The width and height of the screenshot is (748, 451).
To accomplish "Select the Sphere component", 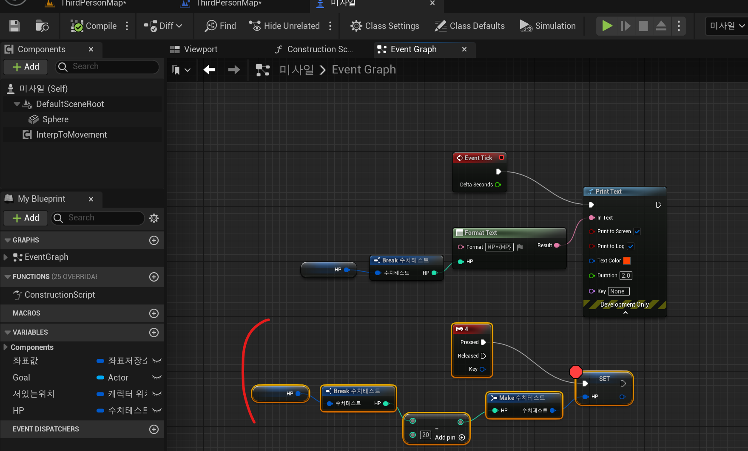I will pos(55,119).
